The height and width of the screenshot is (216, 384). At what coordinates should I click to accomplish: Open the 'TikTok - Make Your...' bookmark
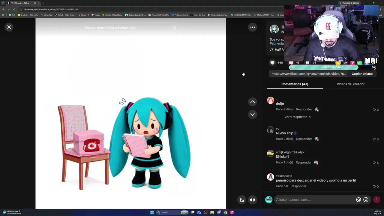tap(65, 15)
